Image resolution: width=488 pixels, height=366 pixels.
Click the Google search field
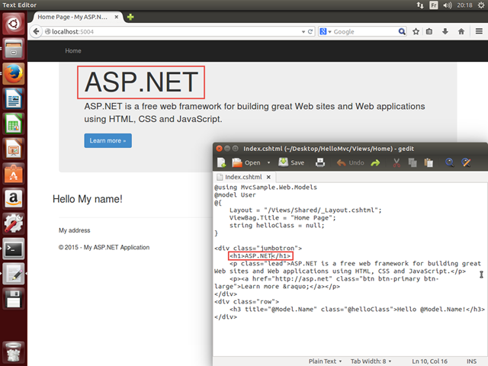pos(364,31)
